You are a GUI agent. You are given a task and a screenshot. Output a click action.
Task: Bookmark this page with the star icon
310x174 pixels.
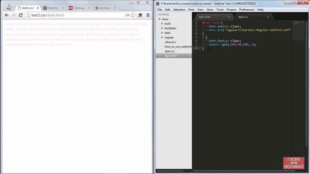tap(133, 15)
